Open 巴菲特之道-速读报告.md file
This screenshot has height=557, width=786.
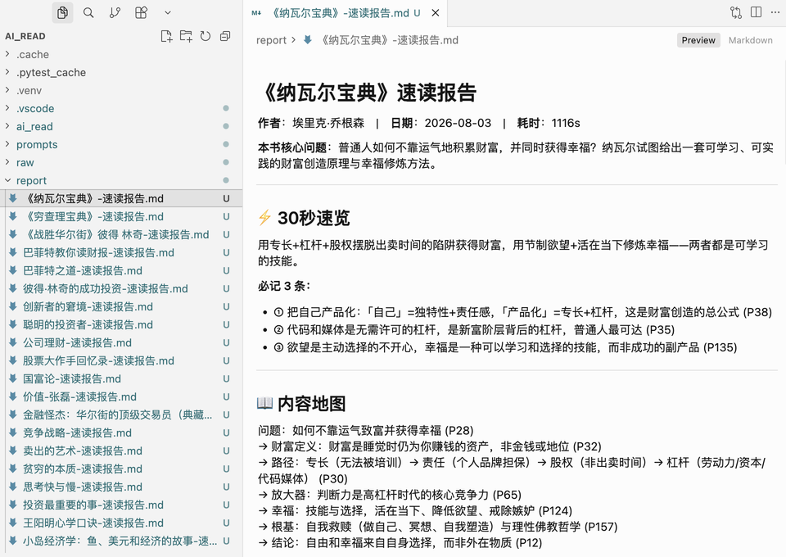121,271
